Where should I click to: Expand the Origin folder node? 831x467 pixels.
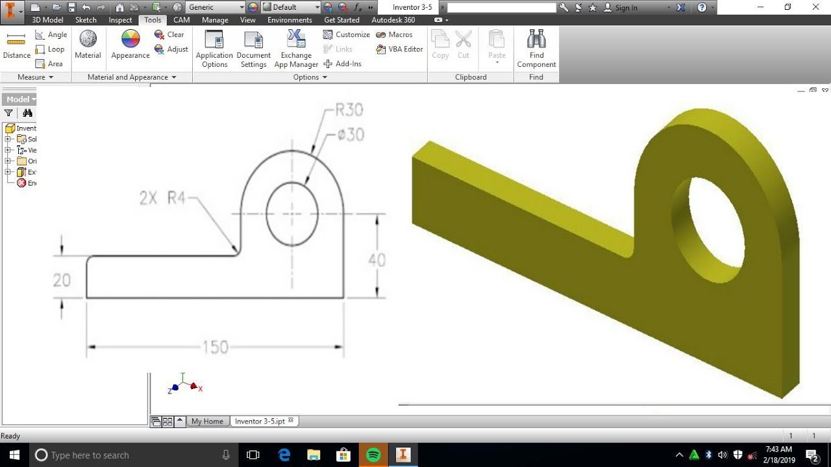(8, 161)
